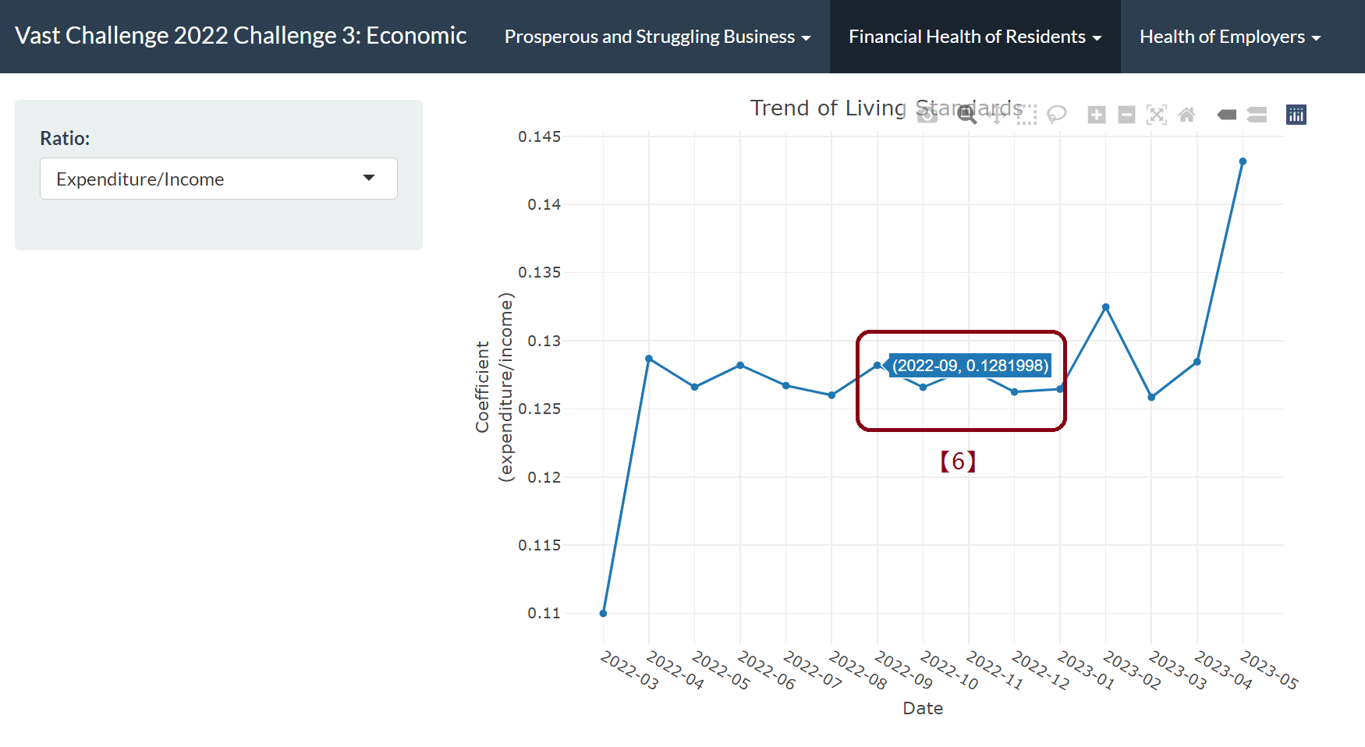The image size is (1365, 747).
Task: Select the Zoom magnifier tool
Action: 967,115
